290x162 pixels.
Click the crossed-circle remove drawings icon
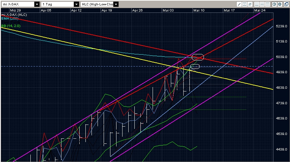coord(250,4)
